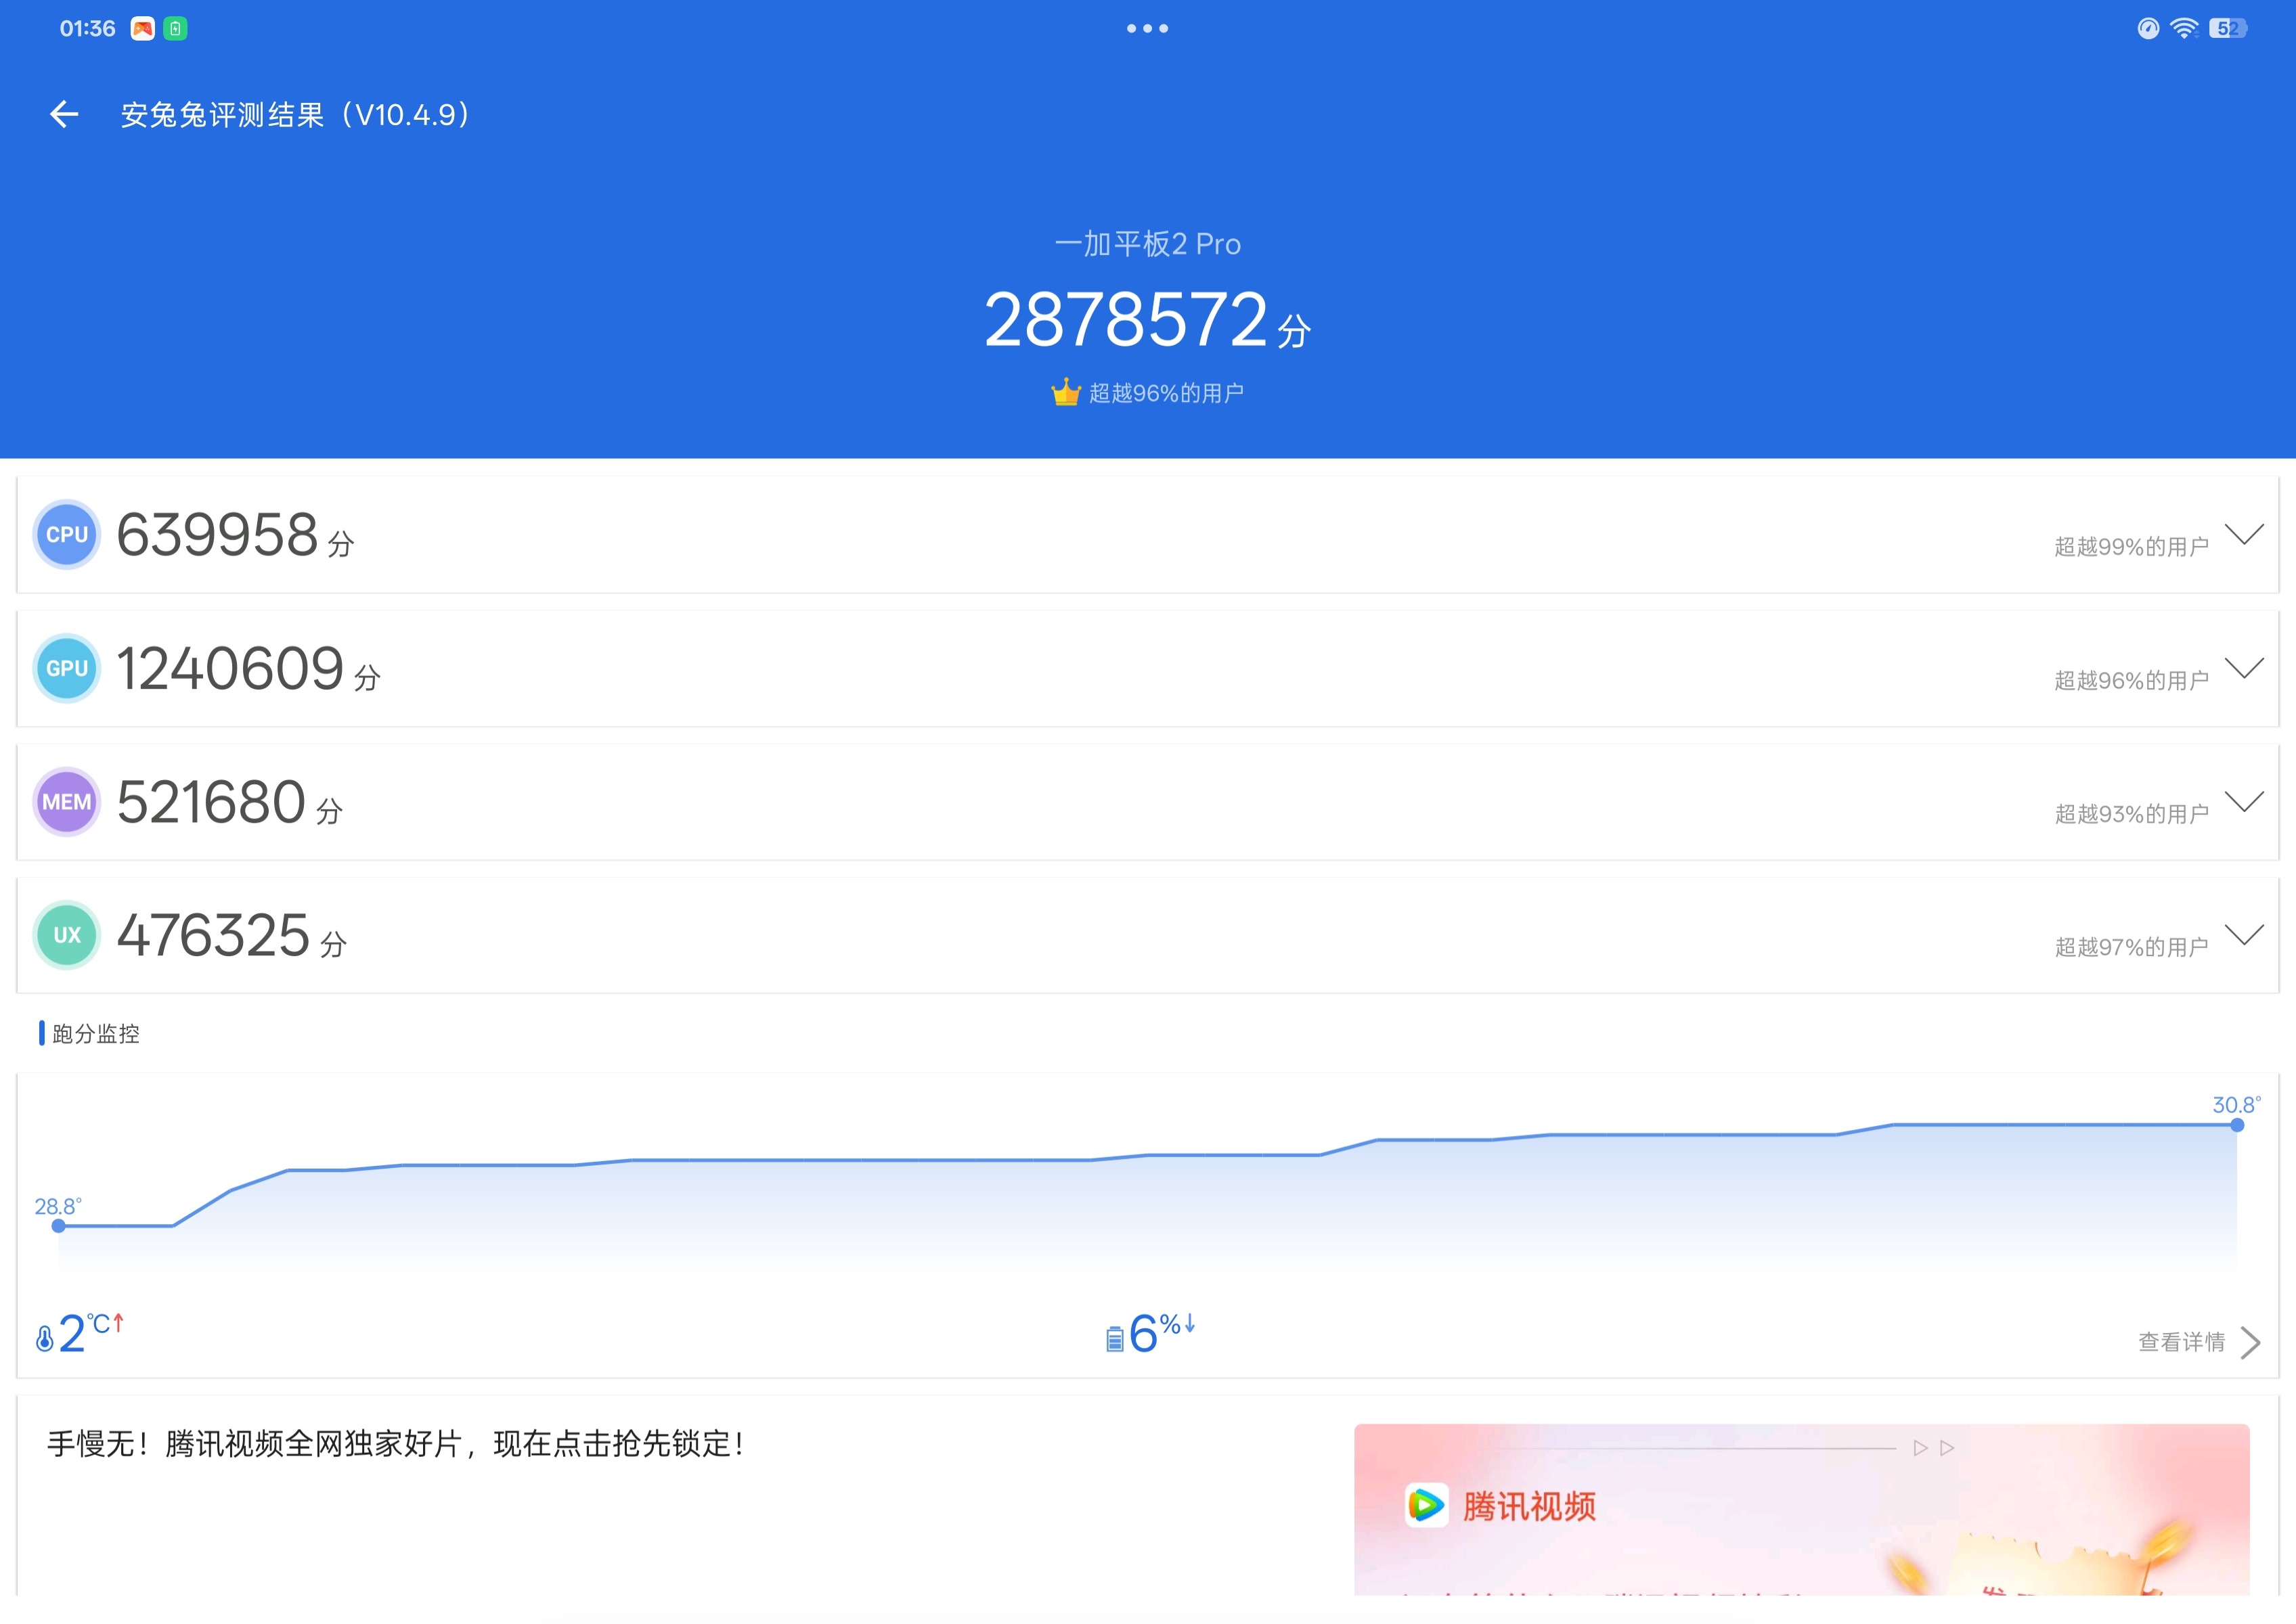
Task: Expand the GPU score details chevron
Action: pyautogui.click(x=2244, y=668)
